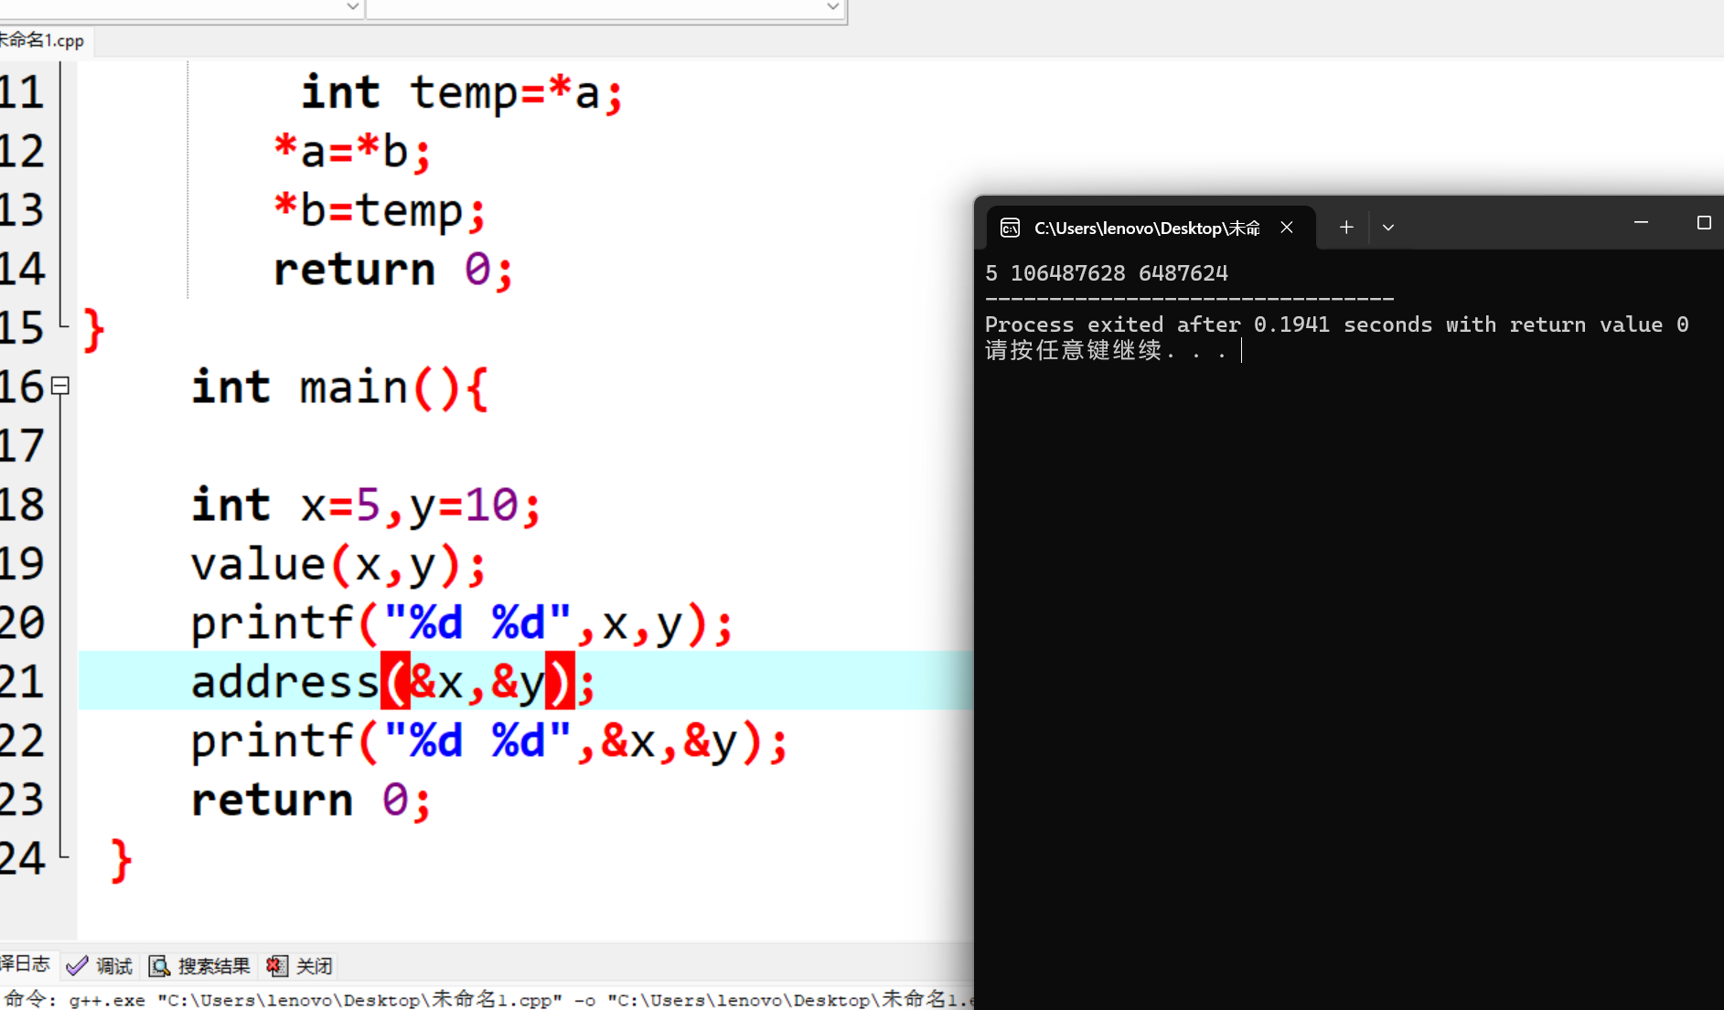Click the highlighted address(&x,&y) line

[393, 682]
